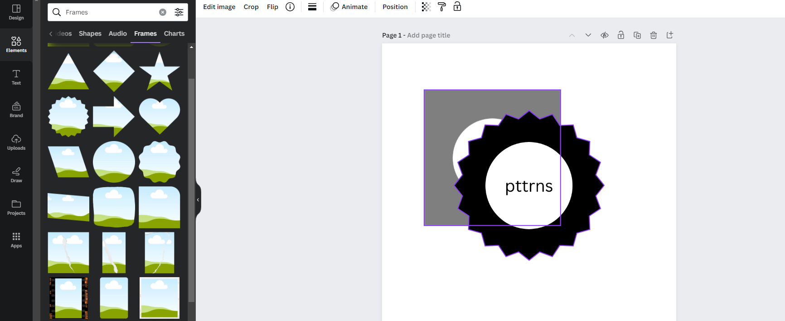
Task: Delete page 1 with trash icon
Action: pyautogui.click(x=654, y=35)
